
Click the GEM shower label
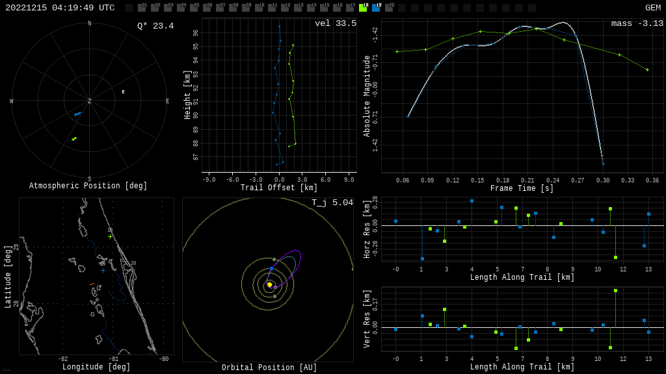click(652, 8)
